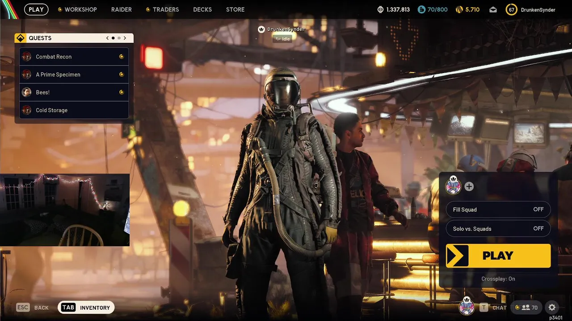Click the A Prime Specimen yellow notification marker
Viewport: 572px width, 321px height.
click(x=121, y=74)
